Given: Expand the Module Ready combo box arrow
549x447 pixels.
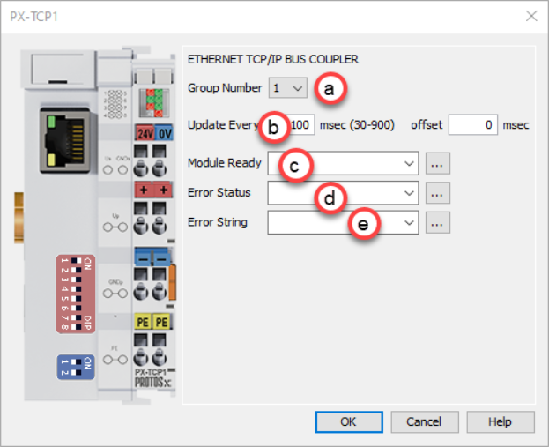Looking at the screenshot, I should click(408, 163).
